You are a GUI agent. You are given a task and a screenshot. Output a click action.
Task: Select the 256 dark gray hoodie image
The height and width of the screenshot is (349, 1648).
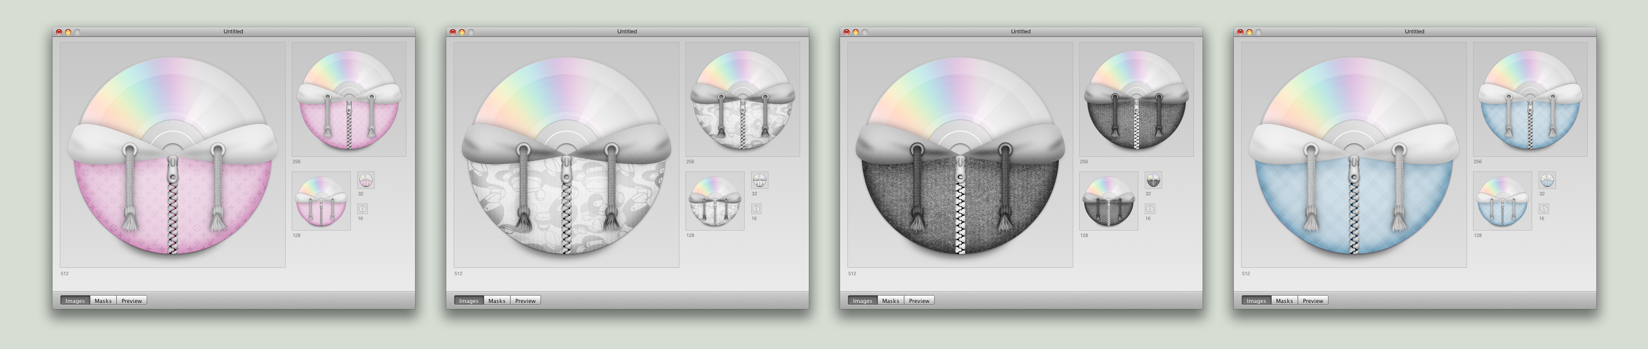pyautogui.click(x=1136, y=99)
